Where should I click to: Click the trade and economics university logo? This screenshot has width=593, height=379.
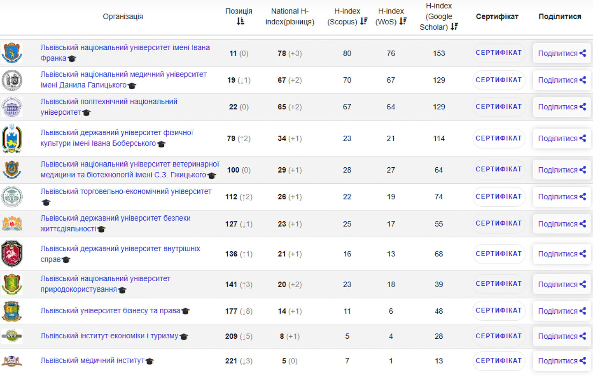coord(12,197)
